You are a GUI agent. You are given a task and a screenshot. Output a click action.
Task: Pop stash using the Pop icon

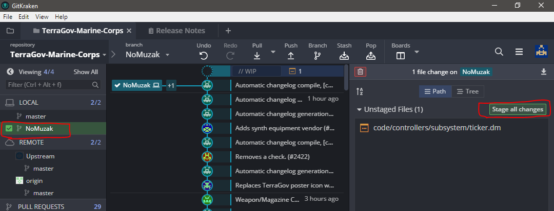371,56
